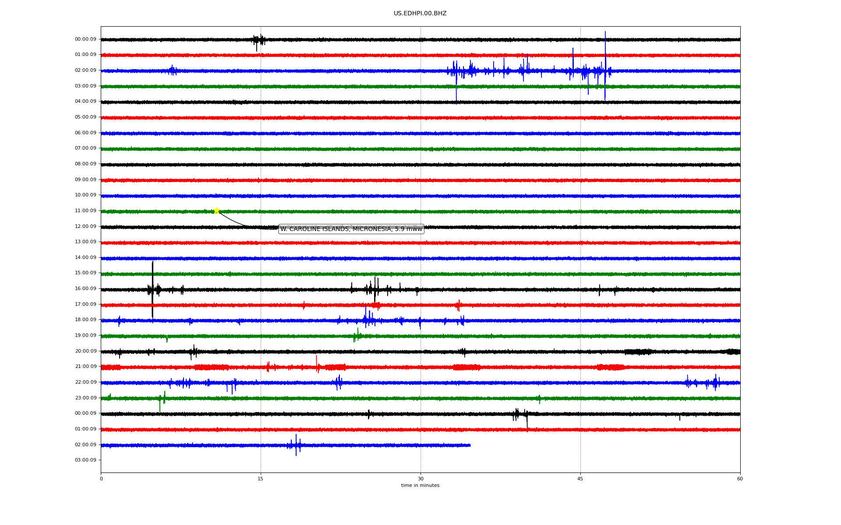This screenshot has width=841, height=525.
Task: Click the W. Caroline Islands annotation label
Action: pyautogui.click(x=351, y=229)
